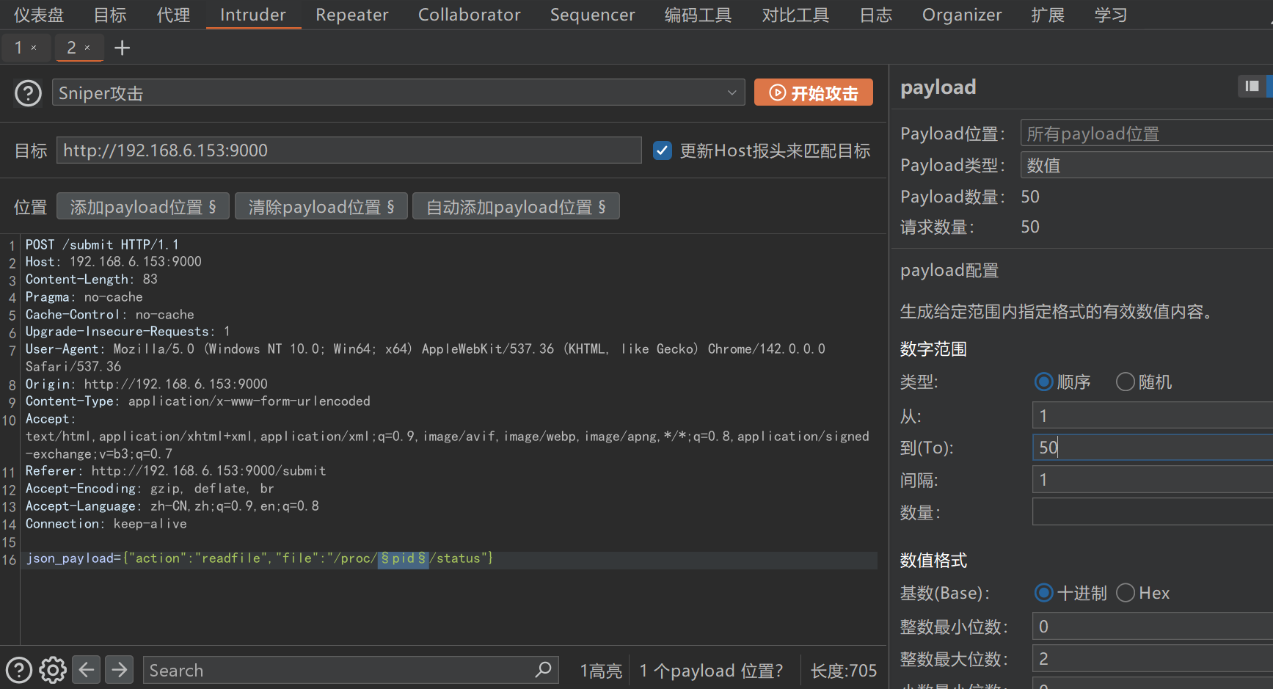Close Intruder tab 1
The width and height of the screenshot is (1273, 689).
point(34,48)
